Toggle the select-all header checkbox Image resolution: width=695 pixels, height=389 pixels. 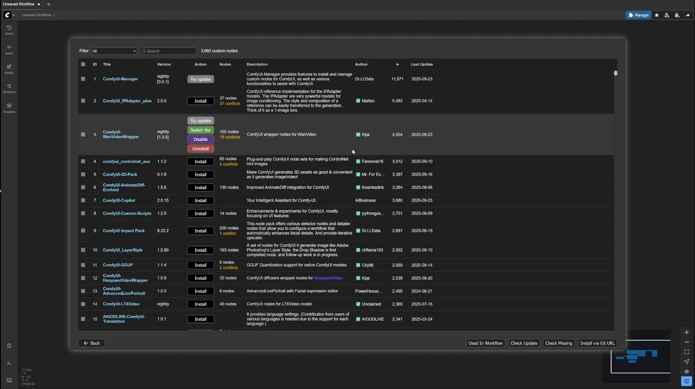83,65
